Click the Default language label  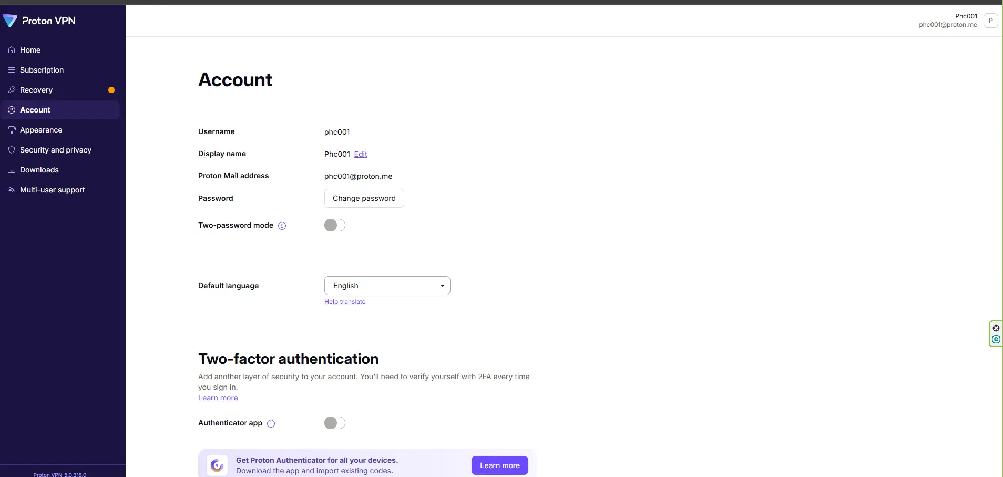pyautogui.click(x=229, y=286)
